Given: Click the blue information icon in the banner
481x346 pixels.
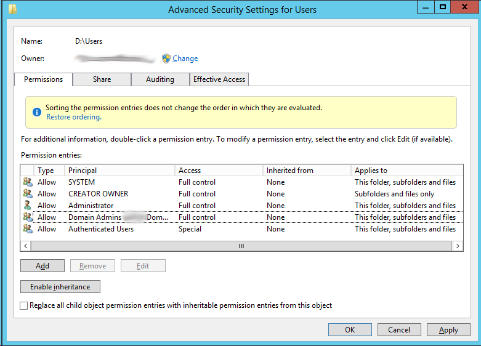Looking at the screenshot, I should (37, 112).
